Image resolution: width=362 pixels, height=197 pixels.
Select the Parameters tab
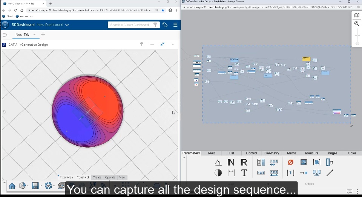[191, 153]
